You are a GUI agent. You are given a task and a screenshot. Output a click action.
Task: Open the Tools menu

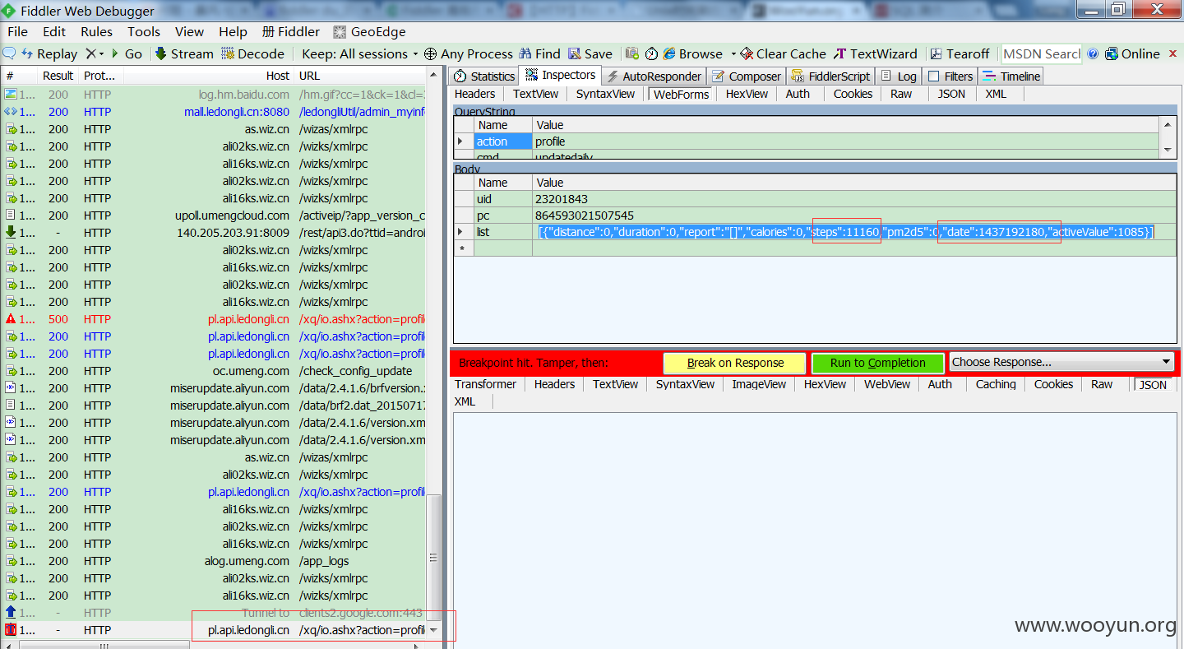[144, 31]
